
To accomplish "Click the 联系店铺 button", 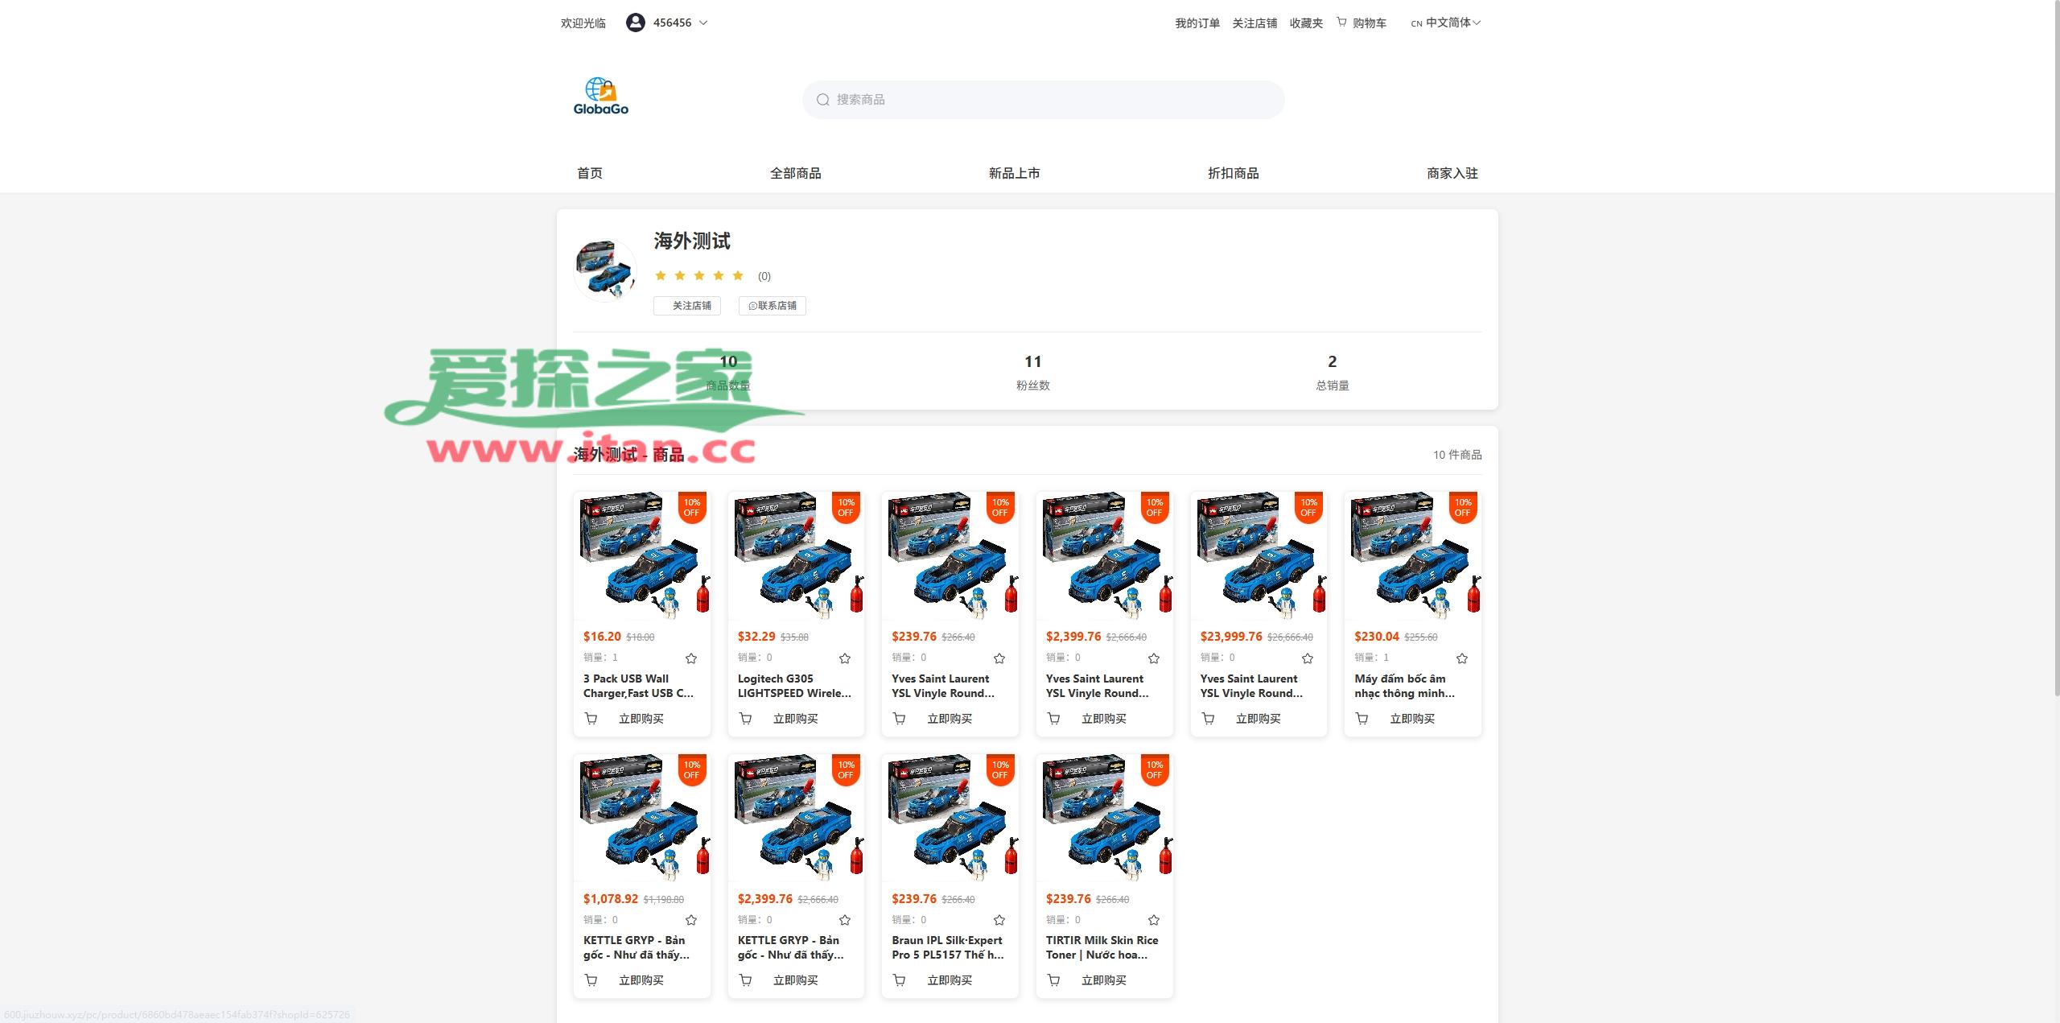I will (x=772, y=306).
